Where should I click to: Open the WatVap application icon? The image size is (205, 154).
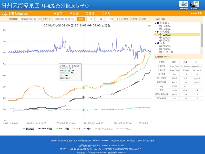coord(183,4)
